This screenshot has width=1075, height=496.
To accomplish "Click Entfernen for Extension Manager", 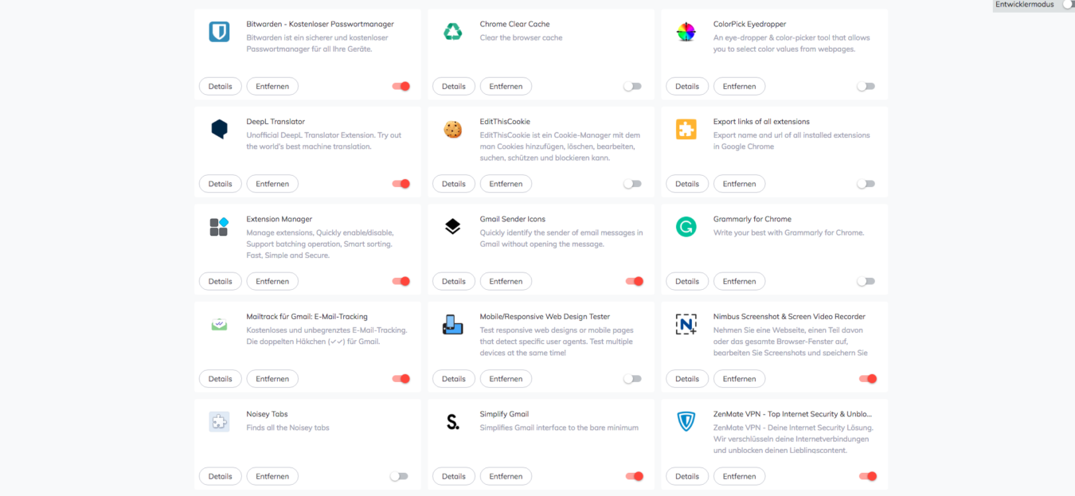I will 272,281.
